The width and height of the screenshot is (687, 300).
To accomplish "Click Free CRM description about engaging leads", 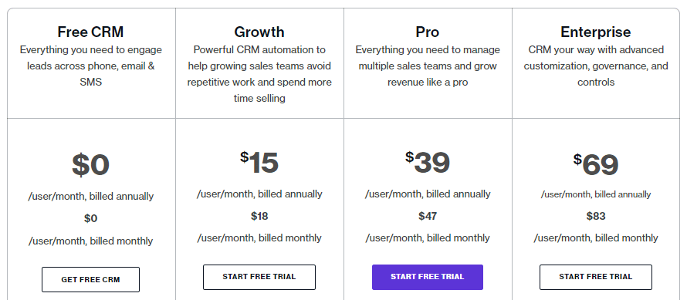I will click(x=90, y=66).
